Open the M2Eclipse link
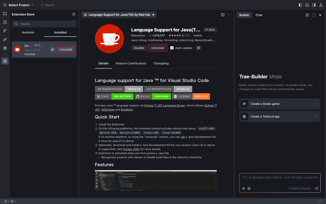 click(108, 109)
